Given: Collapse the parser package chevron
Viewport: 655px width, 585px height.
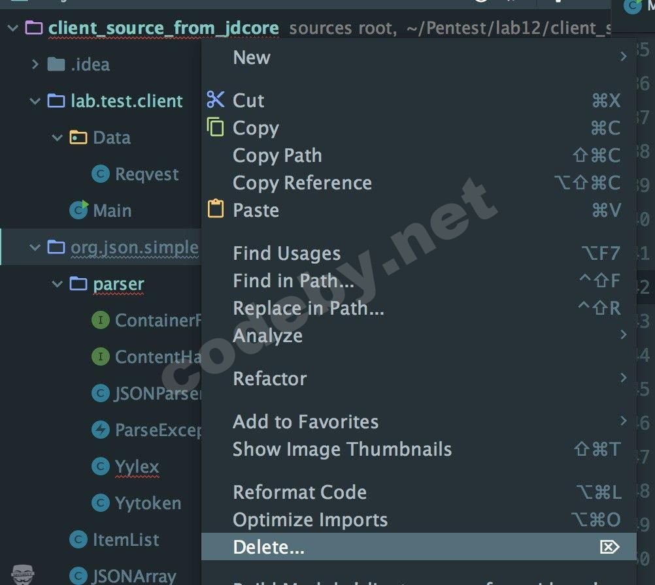Looking at the screenshot, I should [57, 284].
